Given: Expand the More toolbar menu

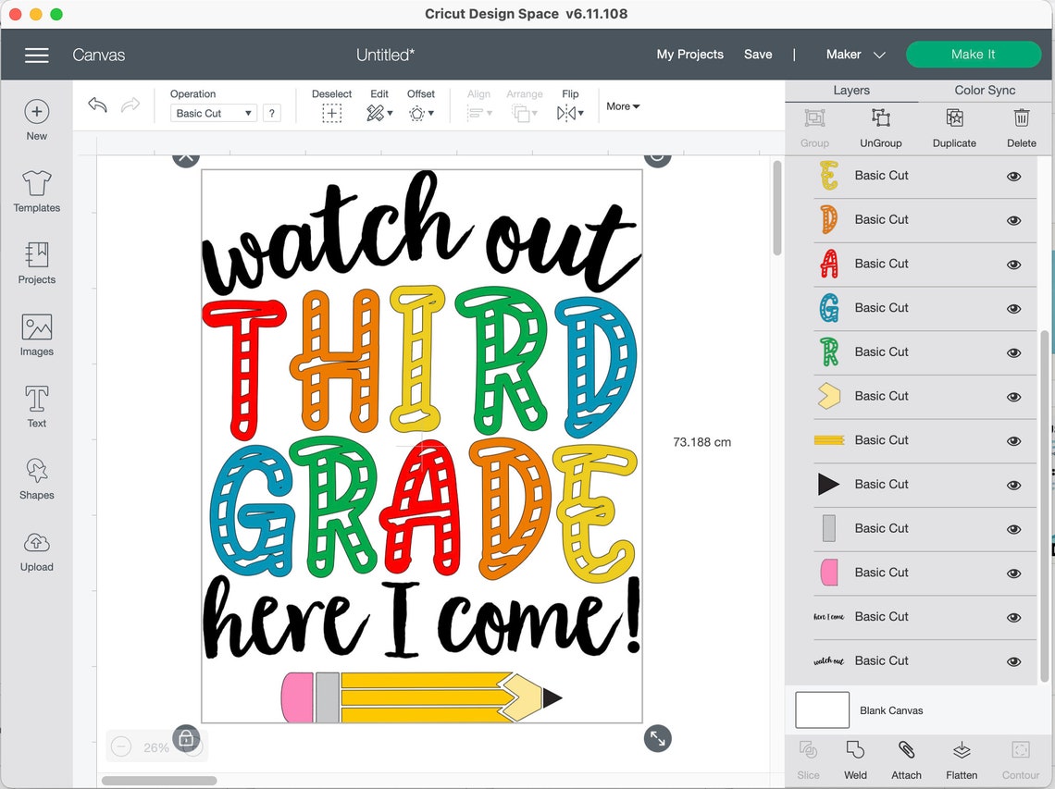Looking at the screenshot, I should pos(622,106).
